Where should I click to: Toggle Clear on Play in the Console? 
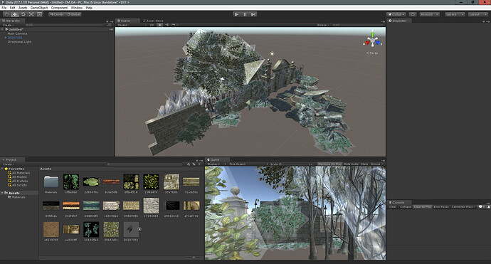coord(423,206)
